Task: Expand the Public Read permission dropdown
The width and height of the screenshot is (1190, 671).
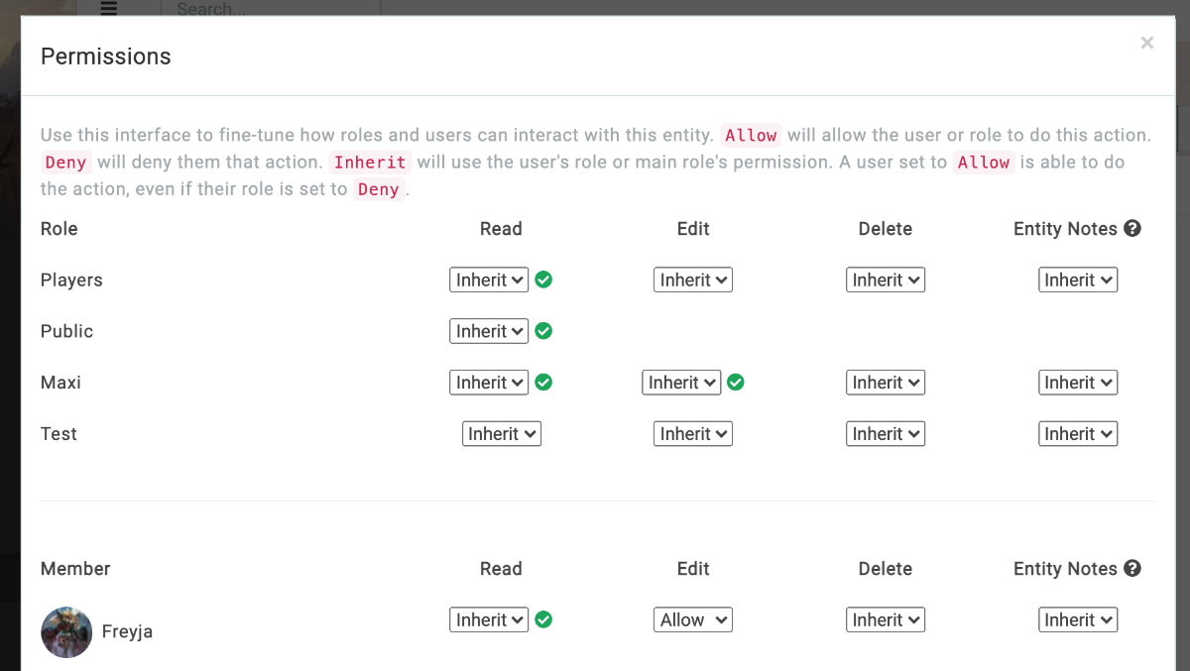Action: pos(489,332)
